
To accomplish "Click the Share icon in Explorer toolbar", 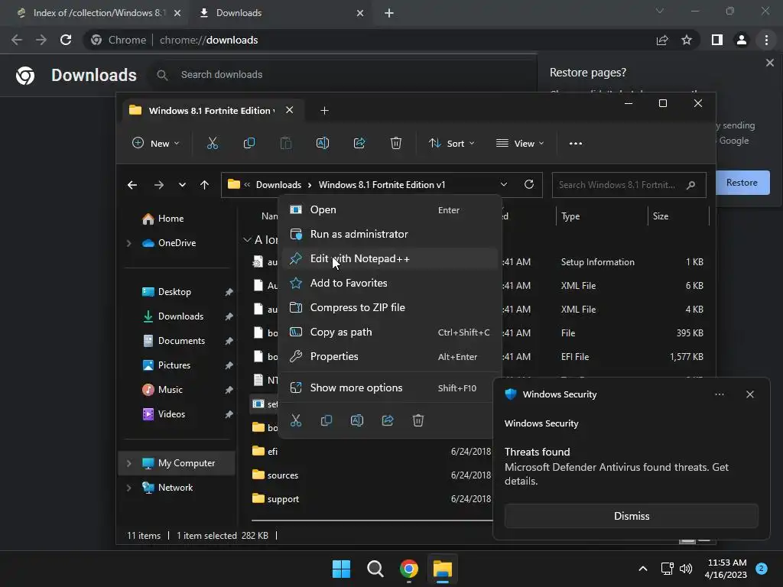I will tap(359, 143).
